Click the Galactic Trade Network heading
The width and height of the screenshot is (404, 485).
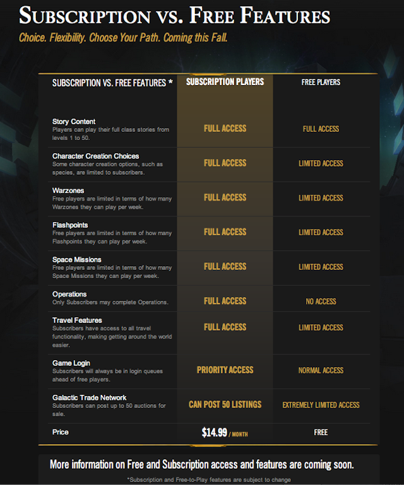point(90,398)
